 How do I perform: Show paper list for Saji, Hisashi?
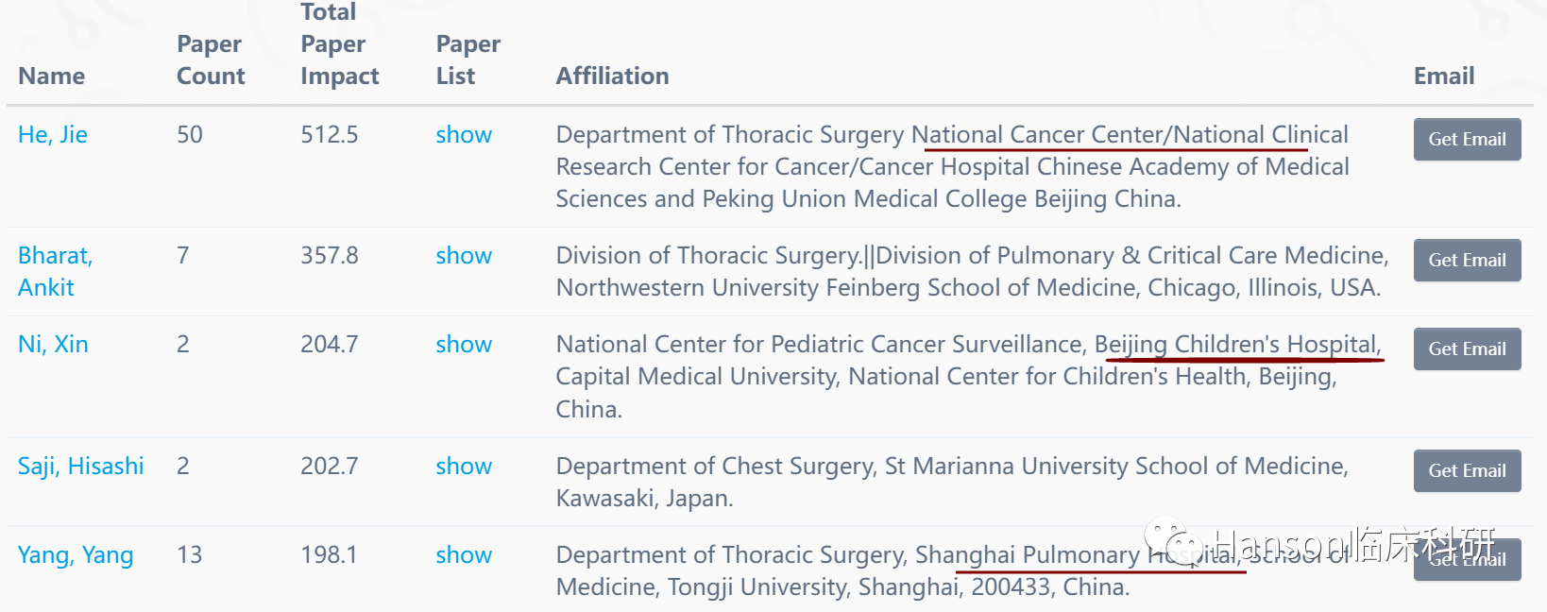click(464, 467)
